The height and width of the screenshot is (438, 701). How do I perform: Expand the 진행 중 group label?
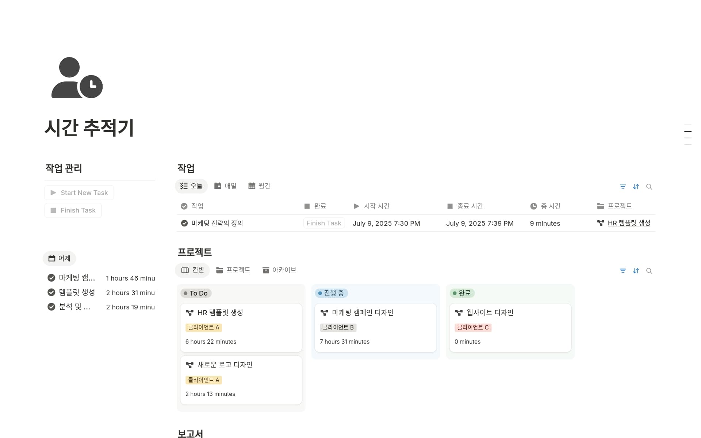click(x=331, y=293)
